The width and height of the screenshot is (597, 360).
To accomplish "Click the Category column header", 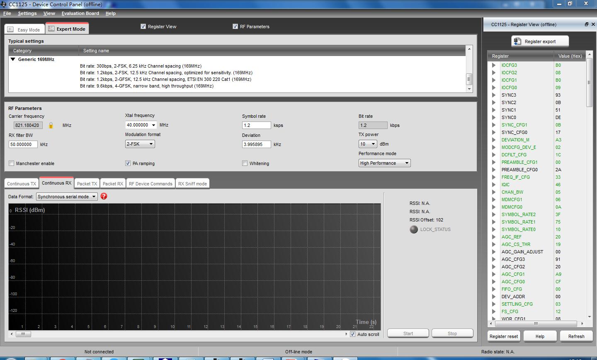I will (44, 51).
